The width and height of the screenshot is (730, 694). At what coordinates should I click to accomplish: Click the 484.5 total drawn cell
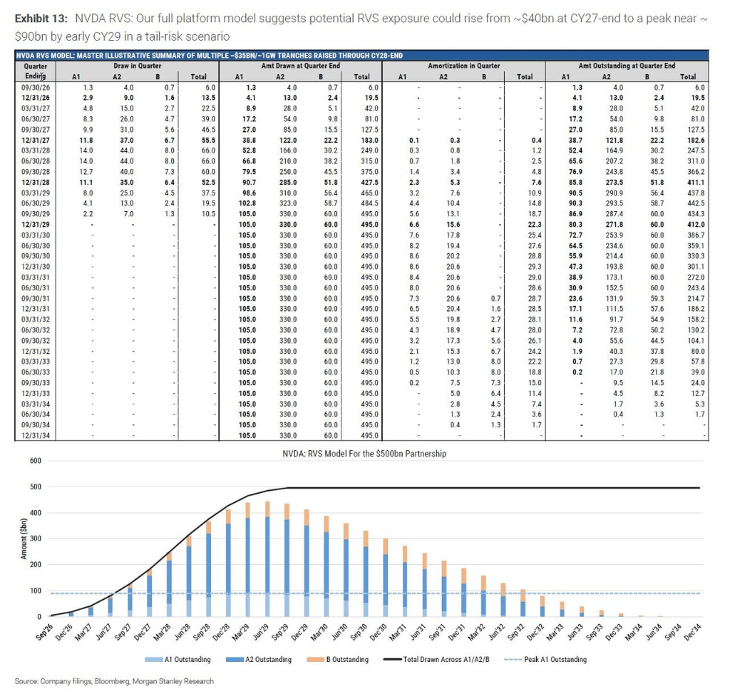pos(370,203)
